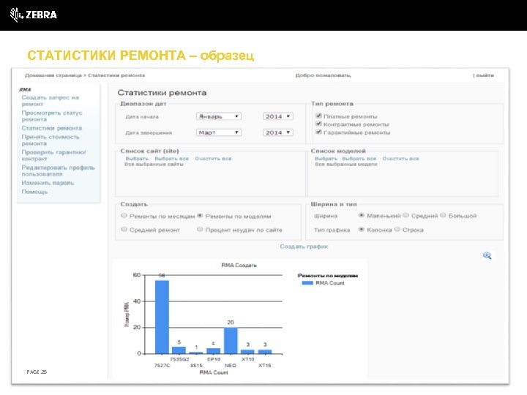Click the tallest 7527C bar in chart
The image size is (527, 395).
[162, 317]
